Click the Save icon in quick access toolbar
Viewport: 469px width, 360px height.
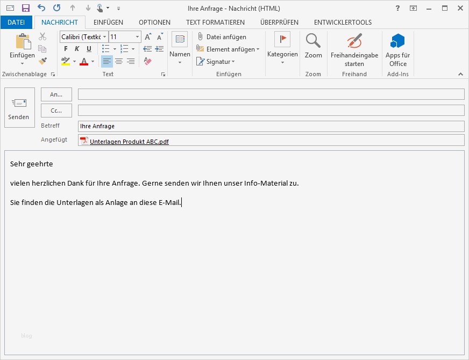[x=25, y=8]
